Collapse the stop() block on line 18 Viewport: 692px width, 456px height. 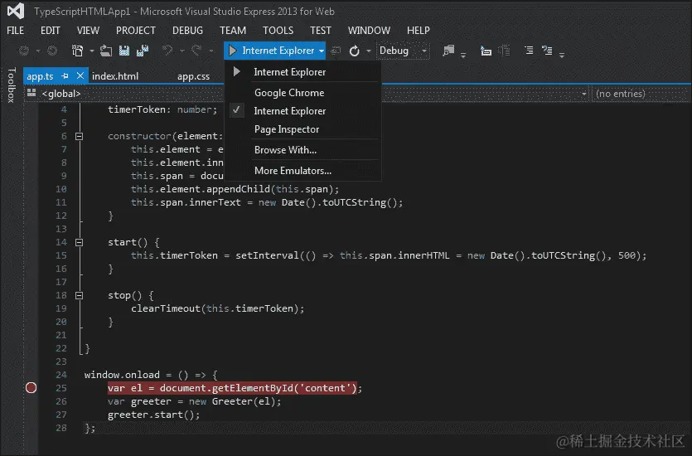coord(79,295)
